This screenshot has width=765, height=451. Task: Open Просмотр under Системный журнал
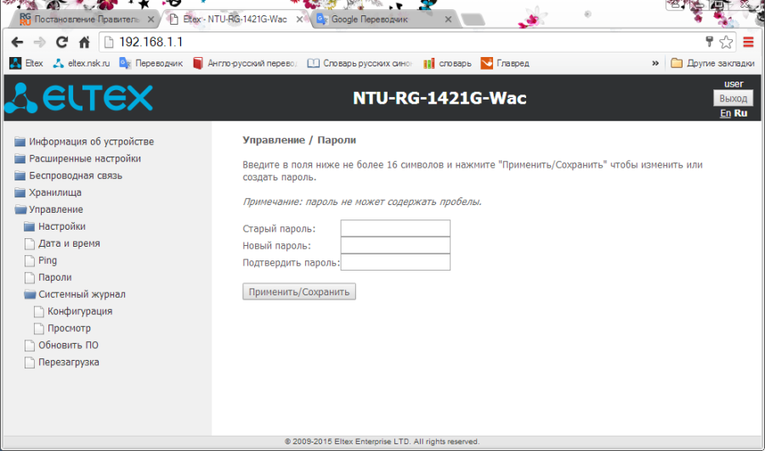click(x=62, y=328)
